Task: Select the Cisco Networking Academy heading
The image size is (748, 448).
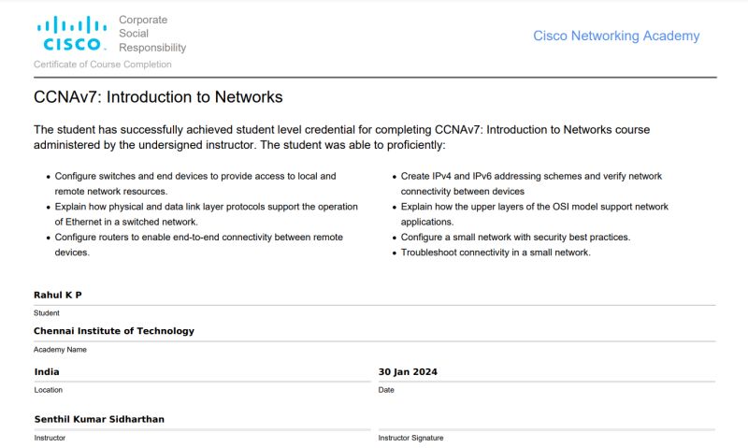Action: coord(616,36)
